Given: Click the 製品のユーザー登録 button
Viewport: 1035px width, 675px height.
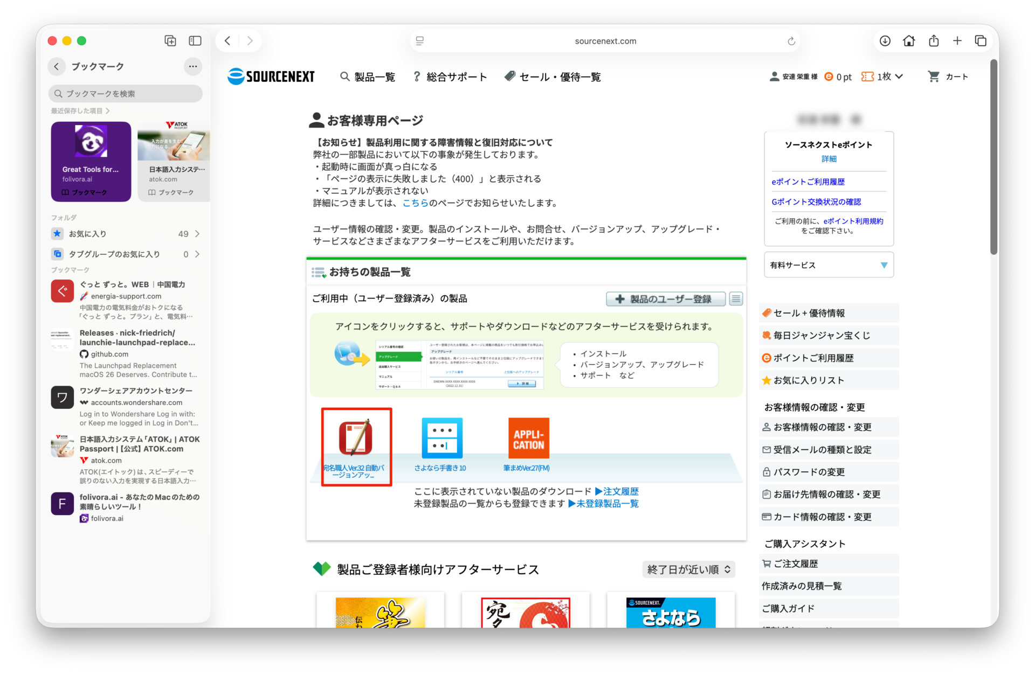Looking at the screenshot, I should click(665, 299).
